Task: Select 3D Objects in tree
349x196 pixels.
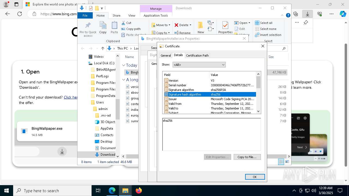Action: [105, 122]
